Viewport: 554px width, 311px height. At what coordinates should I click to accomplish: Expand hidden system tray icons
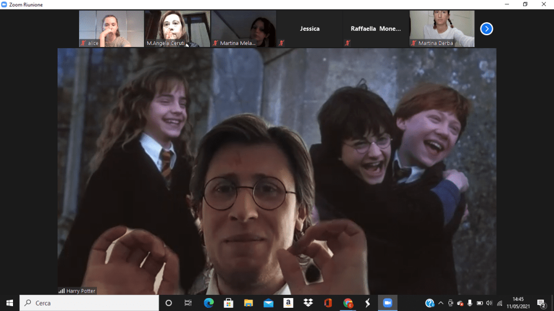tap(441, 303)
